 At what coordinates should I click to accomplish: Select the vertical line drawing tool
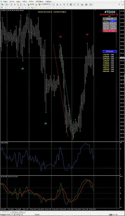click(9, 8)
